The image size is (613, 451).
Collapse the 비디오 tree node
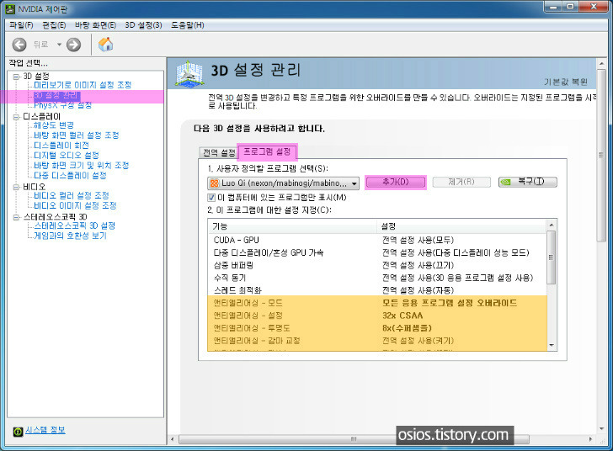click(x=16, y=187)
